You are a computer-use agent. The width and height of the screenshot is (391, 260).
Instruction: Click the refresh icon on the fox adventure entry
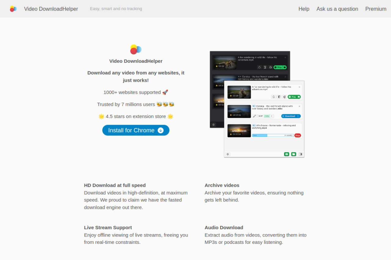[x=274, y=97]
